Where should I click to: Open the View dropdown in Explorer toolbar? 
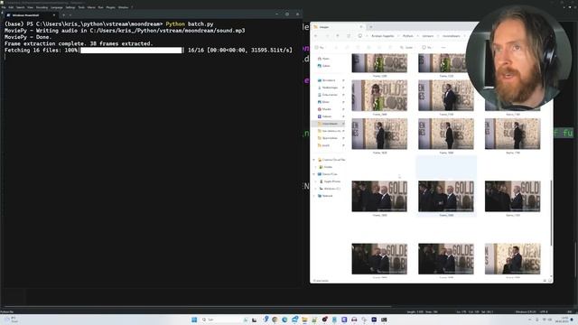tap(427, 48)
